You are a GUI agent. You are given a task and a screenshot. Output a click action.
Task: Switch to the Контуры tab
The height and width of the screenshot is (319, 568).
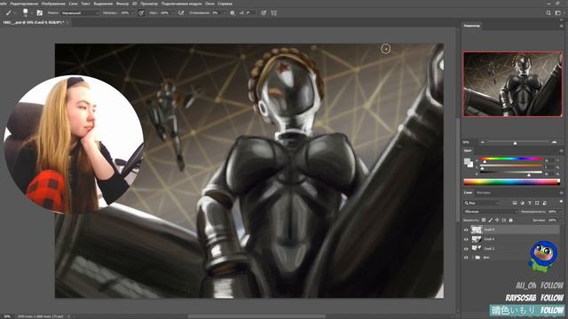[x=483, y=193]
